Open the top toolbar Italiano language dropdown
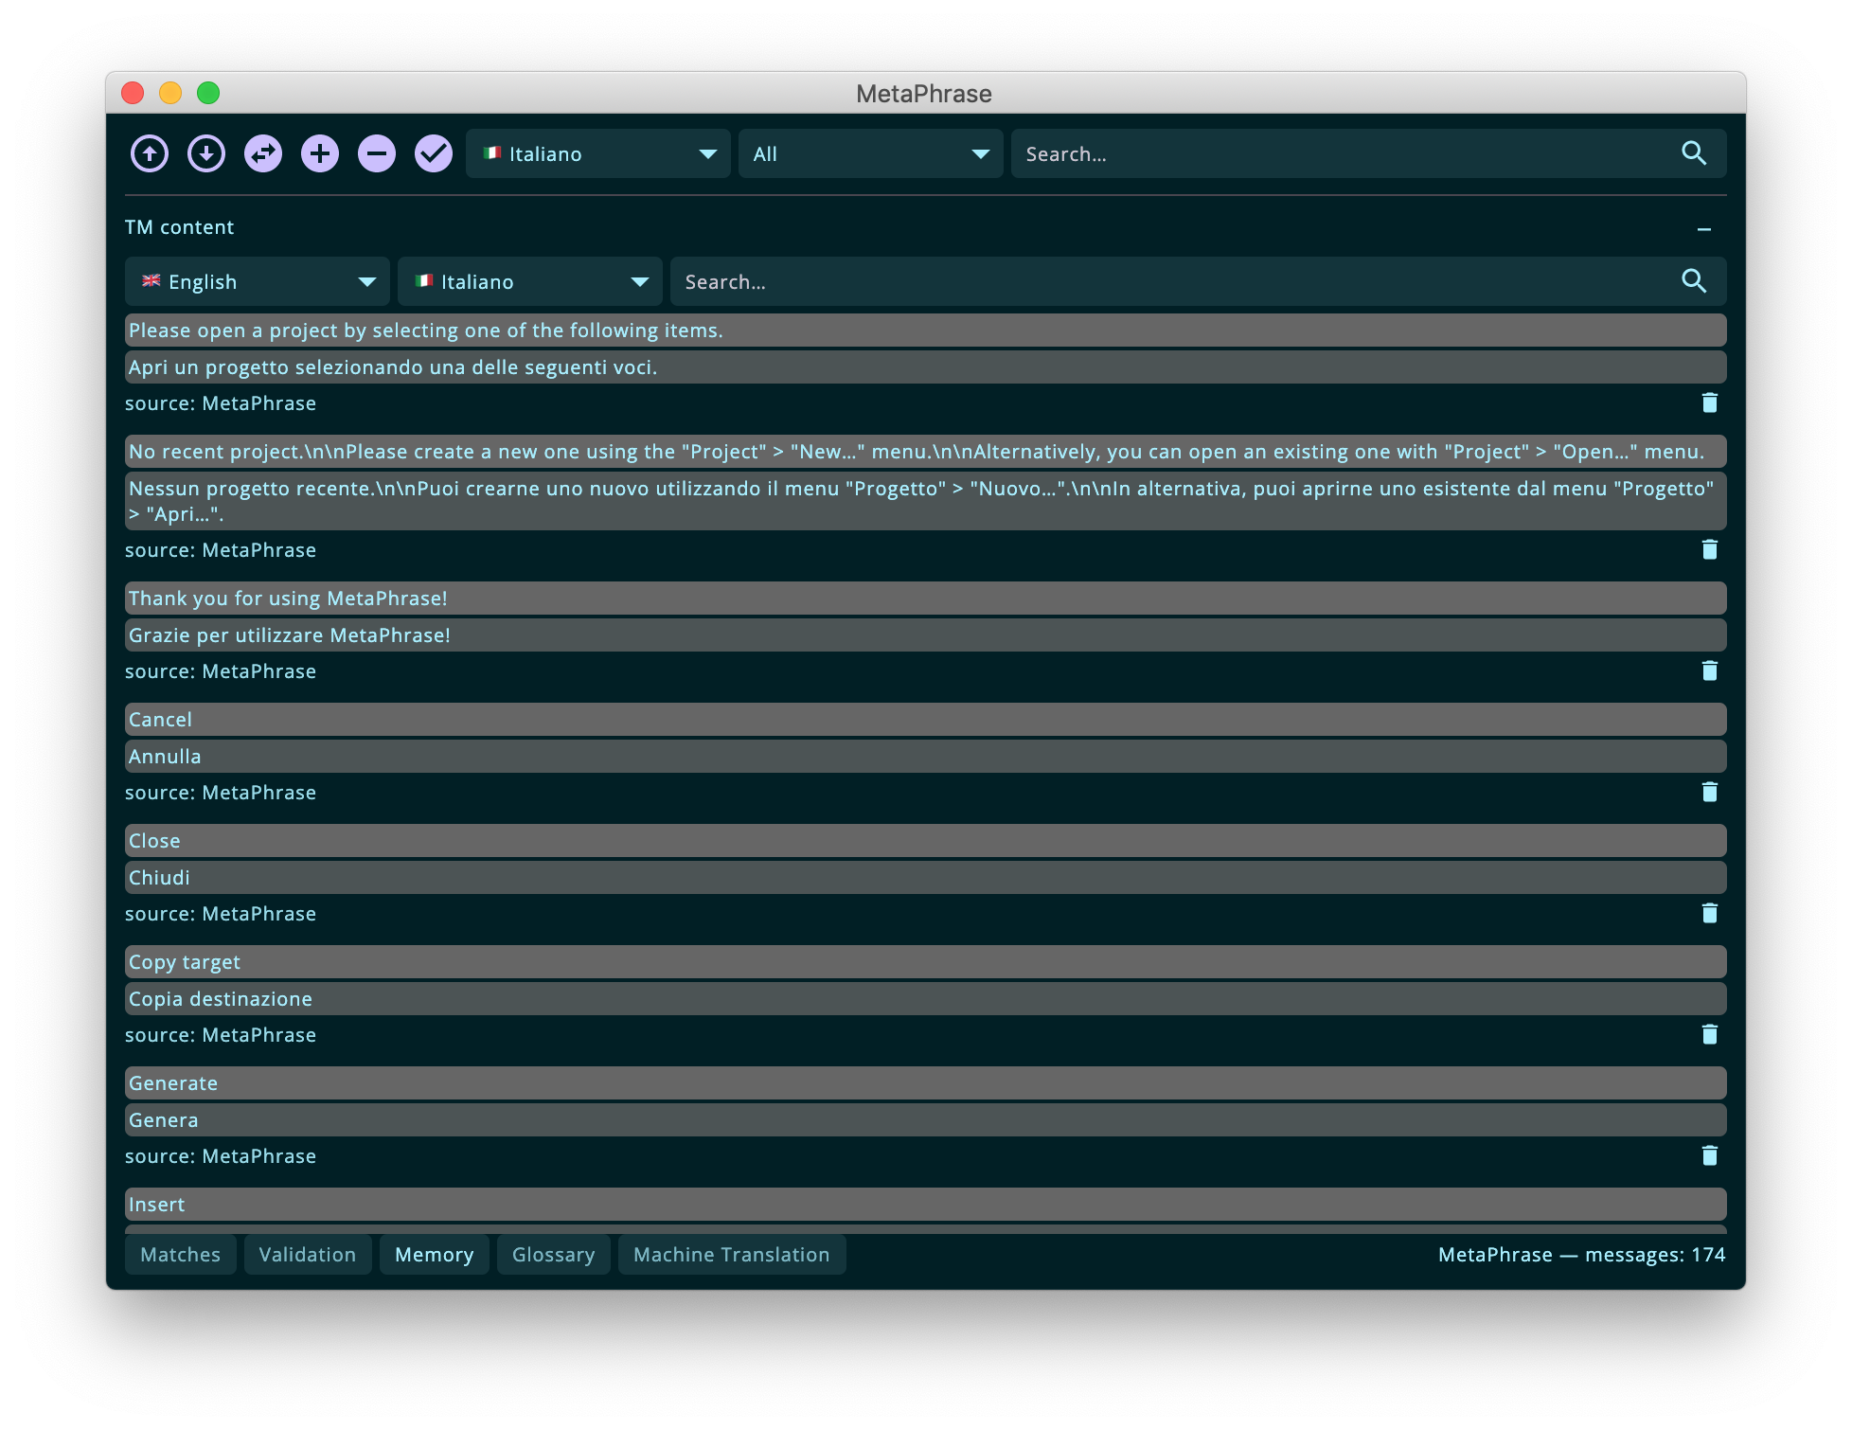 (x=598, y=153)
